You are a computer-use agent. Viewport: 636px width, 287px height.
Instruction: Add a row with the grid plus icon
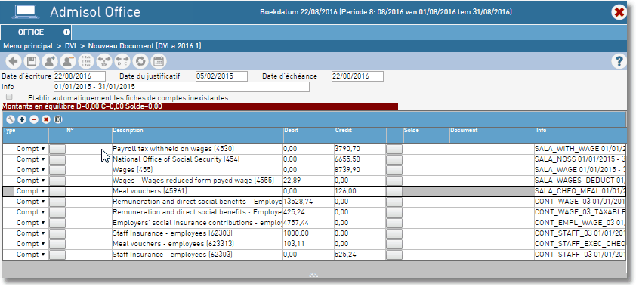point(22,119)
